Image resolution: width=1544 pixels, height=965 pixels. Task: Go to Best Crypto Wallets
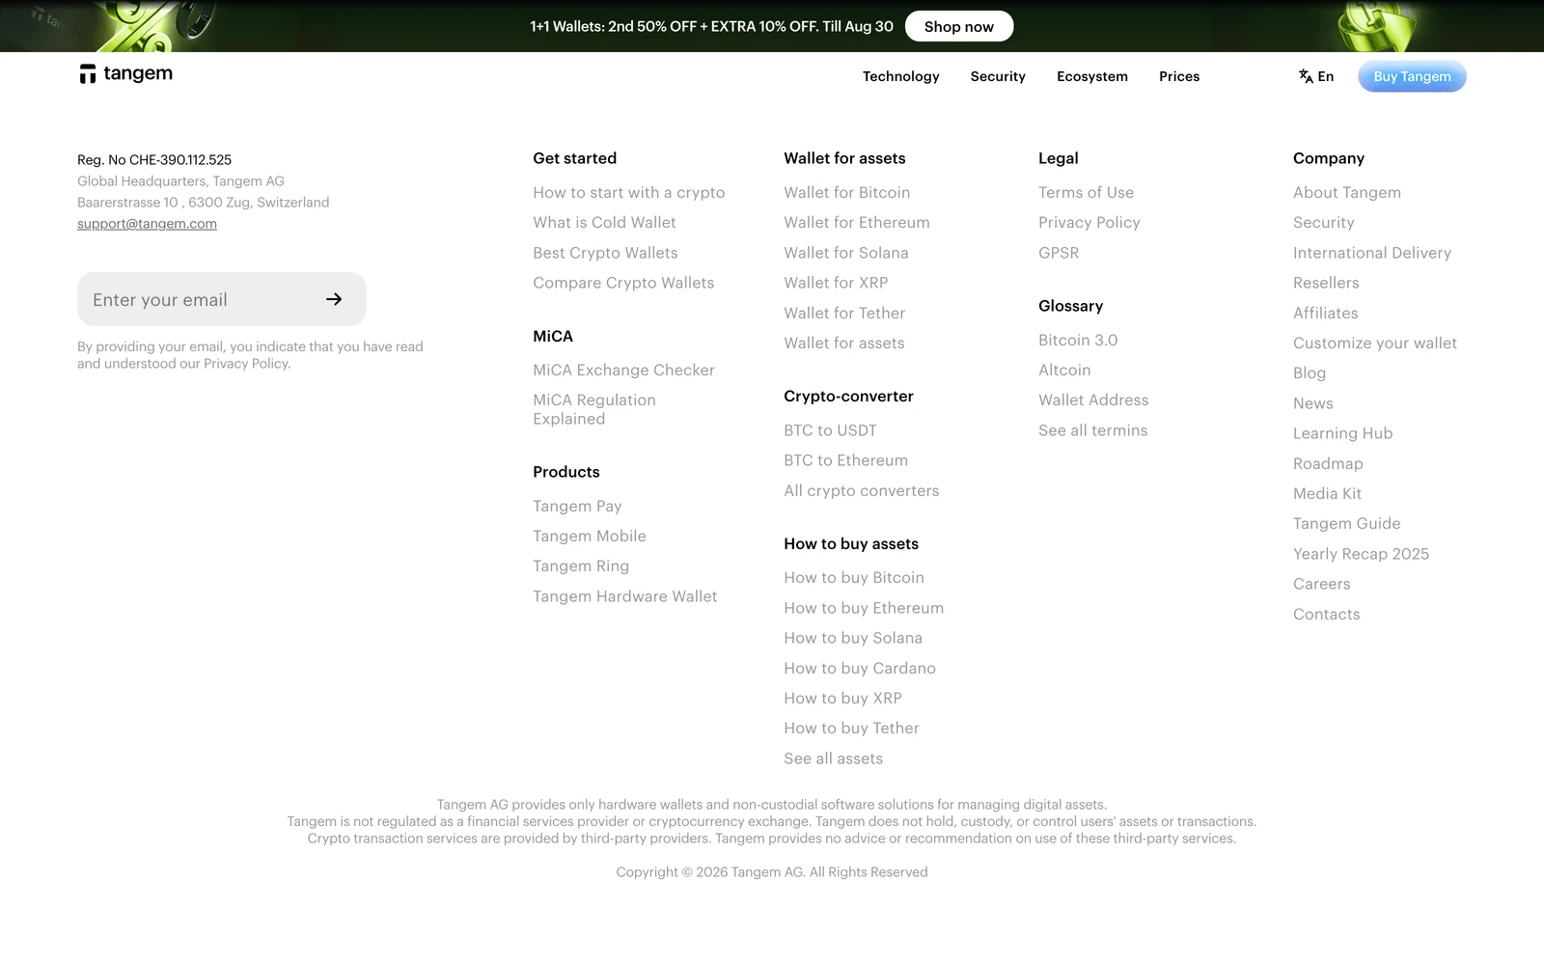(x=605, y=253)
